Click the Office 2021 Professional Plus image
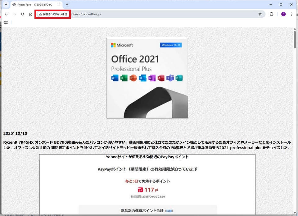The height and width of the screenshot is (216, 298). 147,78
